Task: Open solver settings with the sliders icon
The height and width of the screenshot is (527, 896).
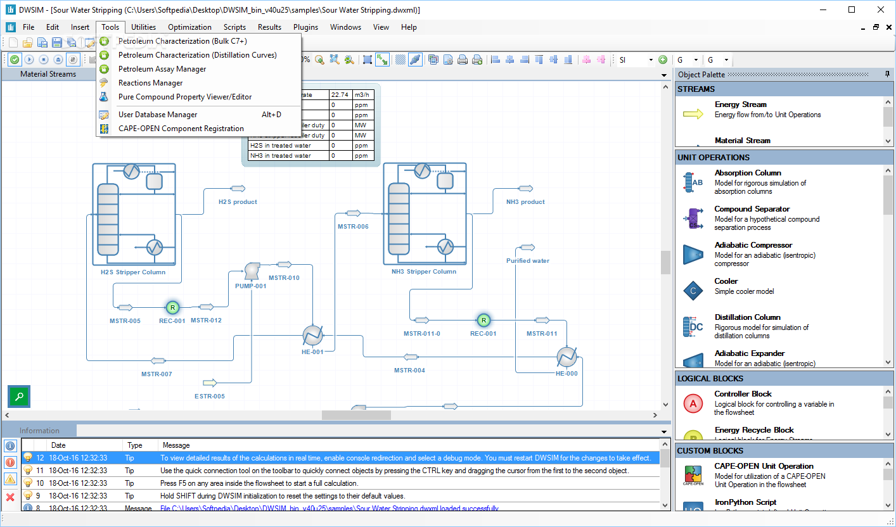Action: coord(73,60)
